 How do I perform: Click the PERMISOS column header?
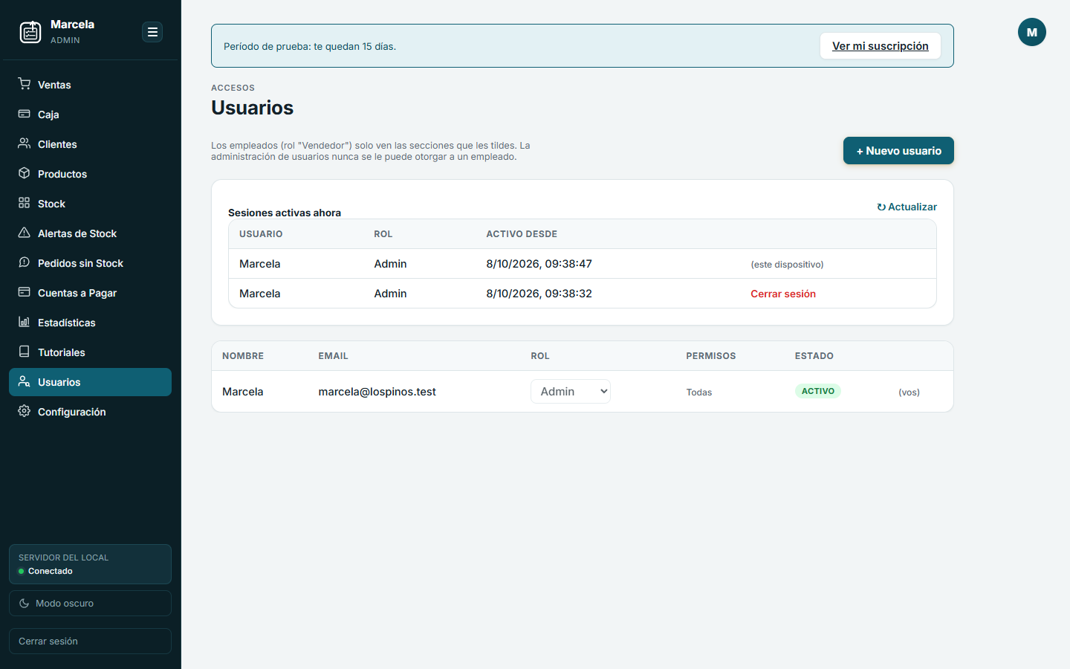click(x=711, y=356)
